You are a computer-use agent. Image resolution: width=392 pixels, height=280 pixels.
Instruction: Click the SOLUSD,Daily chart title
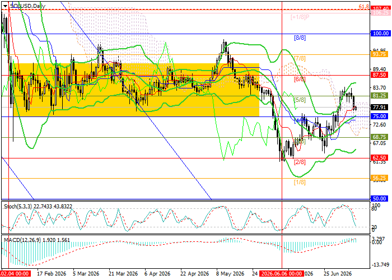click(27, 6)
